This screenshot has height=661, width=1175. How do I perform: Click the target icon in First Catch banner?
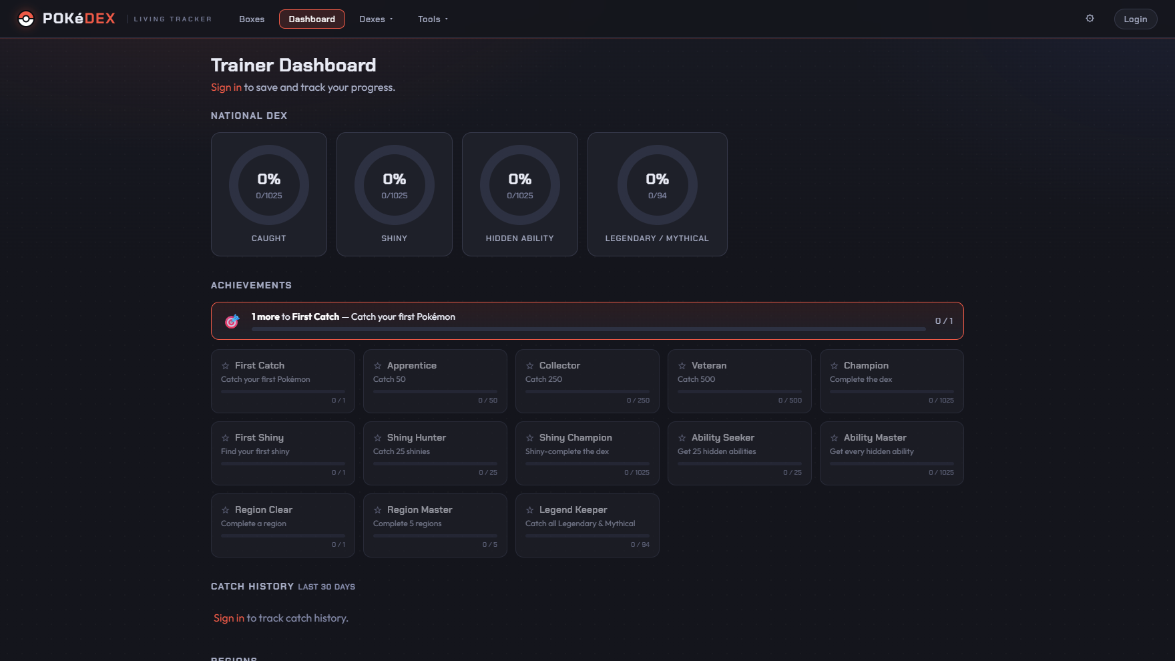[232, 321]
